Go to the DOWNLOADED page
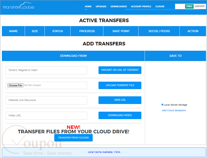The image size is (207, 158). pyautogui.click(x=119, y=6)
